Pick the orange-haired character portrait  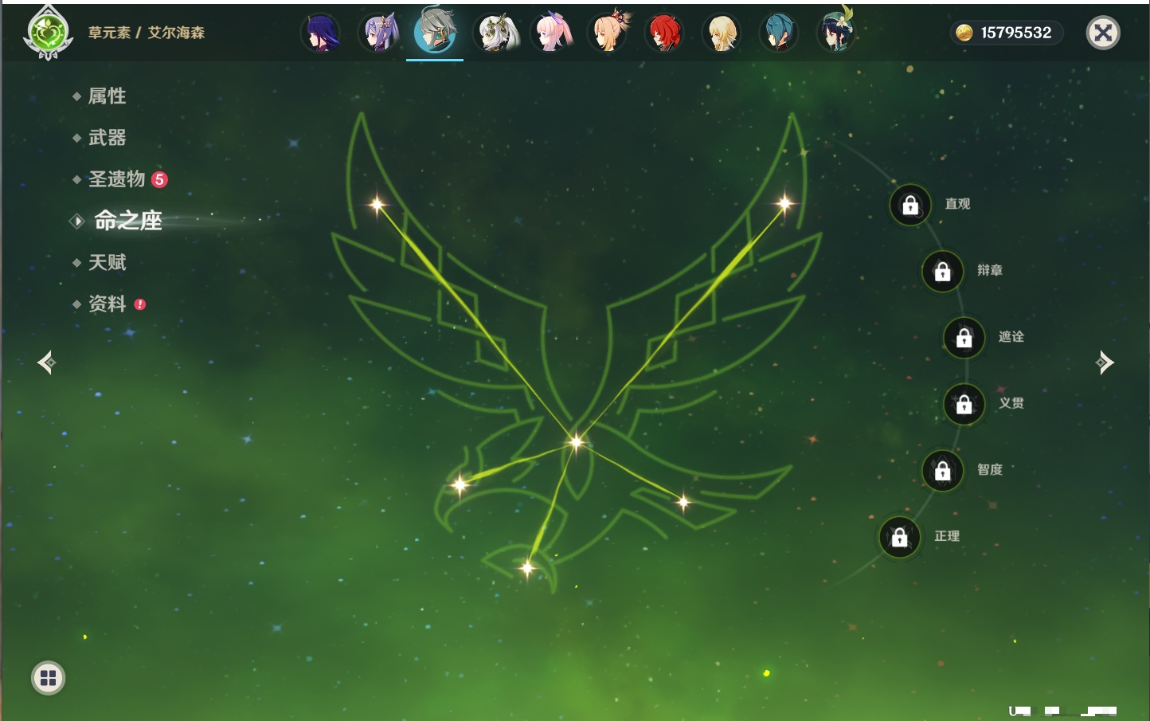[x=610, y=33]
